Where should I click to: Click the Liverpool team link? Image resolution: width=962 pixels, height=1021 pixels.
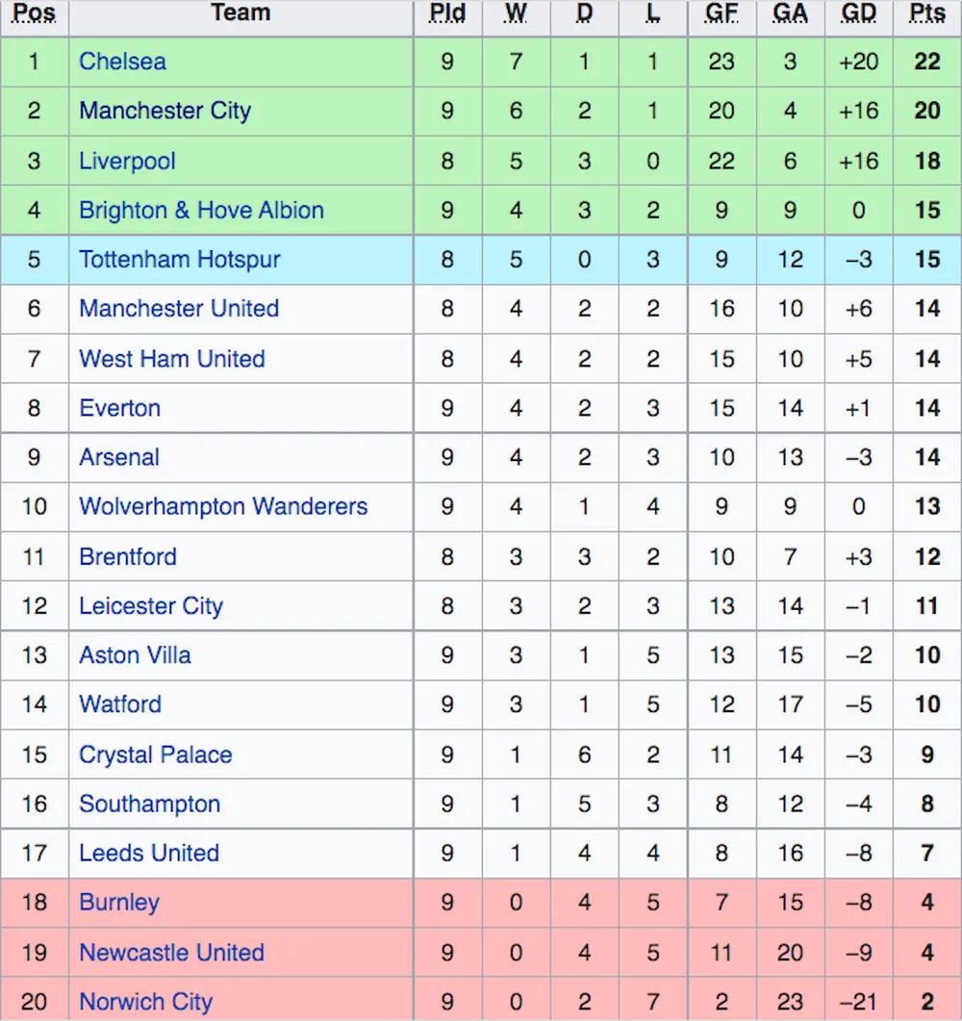coord(127,161)
